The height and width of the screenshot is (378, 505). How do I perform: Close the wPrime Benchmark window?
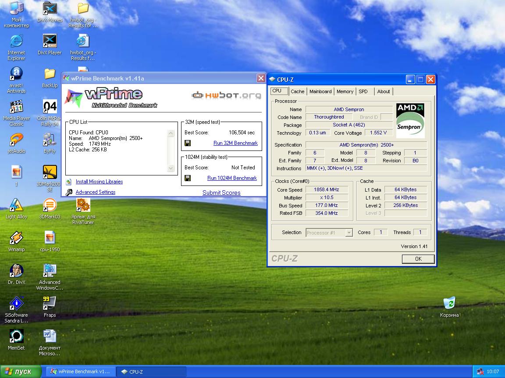click(x=261, y=78)
